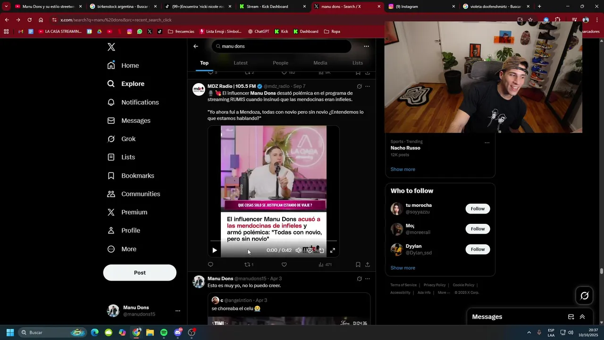Open the Kick bookmark
This screenshot has width=604, height=340.
click(281, 32)
